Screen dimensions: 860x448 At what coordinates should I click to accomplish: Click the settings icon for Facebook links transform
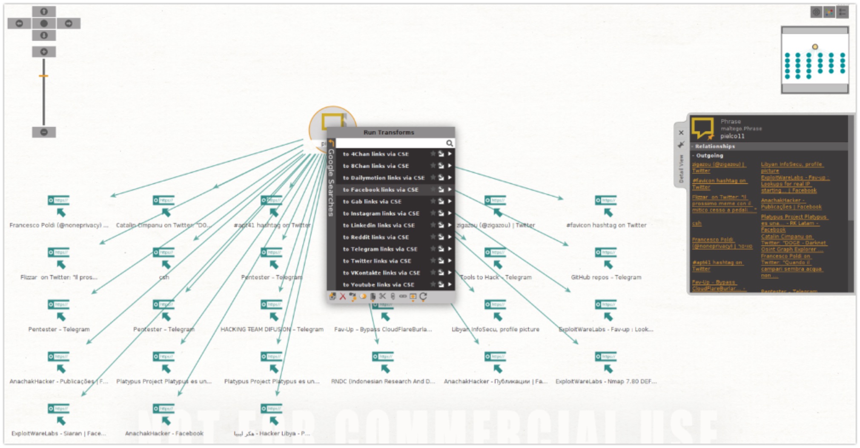[x=441, y=190]
